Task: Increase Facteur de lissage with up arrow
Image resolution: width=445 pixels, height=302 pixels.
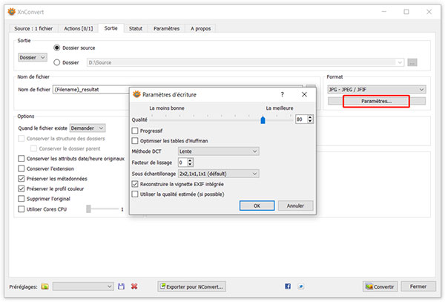Action: tap(190, 160)
